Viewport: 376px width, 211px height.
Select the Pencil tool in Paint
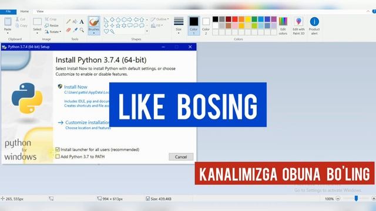[x=68, y=22]
